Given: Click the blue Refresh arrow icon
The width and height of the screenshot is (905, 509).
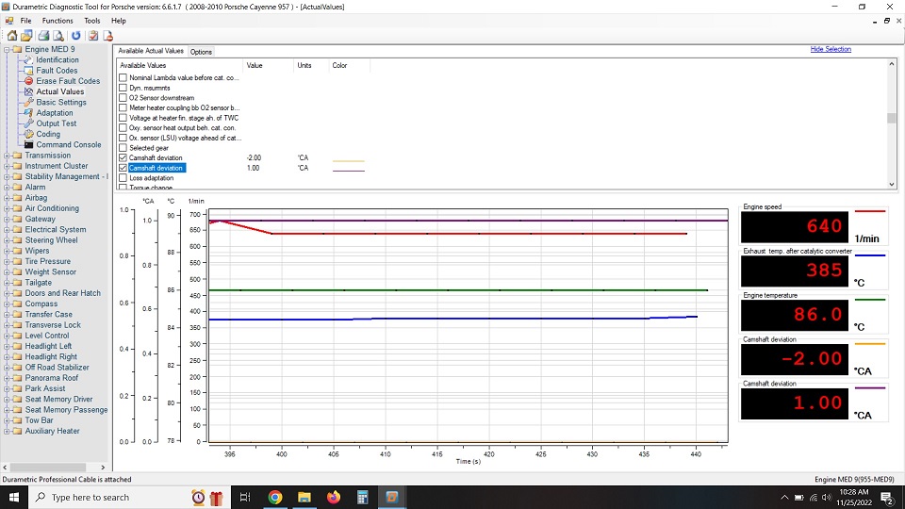Looking at the screenshot, I should [76, 36].
